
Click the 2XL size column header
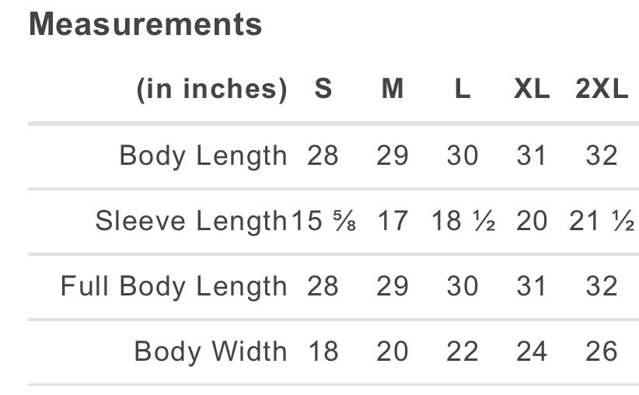[602, 89]
